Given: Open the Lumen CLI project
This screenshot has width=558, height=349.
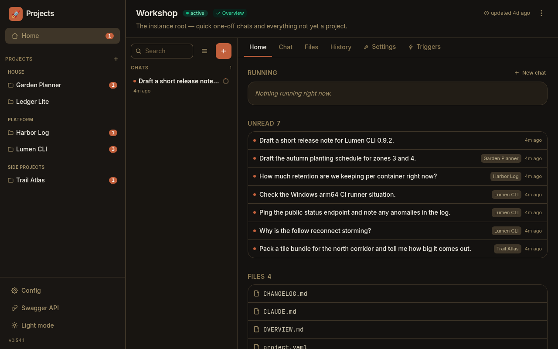Looking at the screenshot, I should (62, 149).
